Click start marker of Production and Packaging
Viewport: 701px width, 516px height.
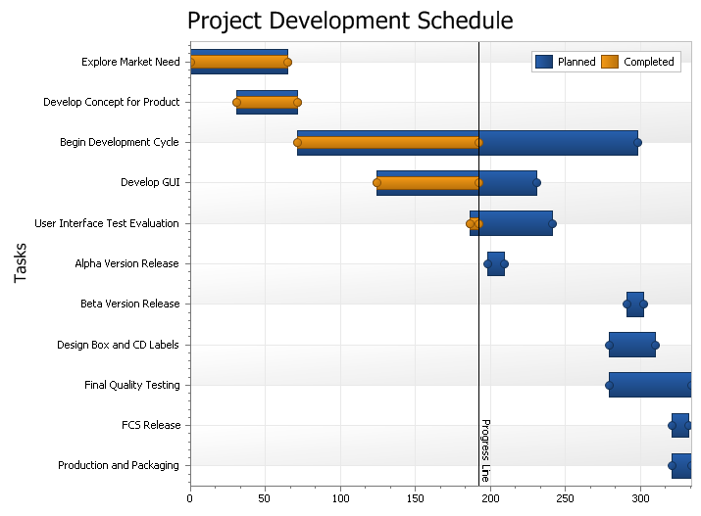[x=672, y=465]
